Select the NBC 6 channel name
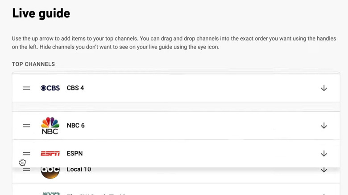Screen dimensions: 348x195 pos(76,126)
